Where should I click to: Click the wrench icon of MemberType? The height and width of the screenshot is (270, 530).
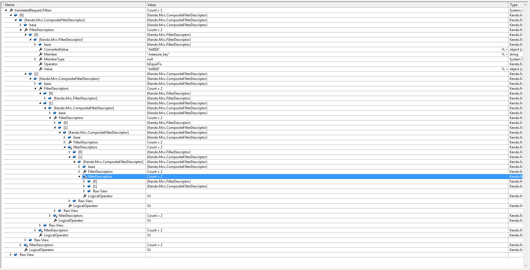41,59
